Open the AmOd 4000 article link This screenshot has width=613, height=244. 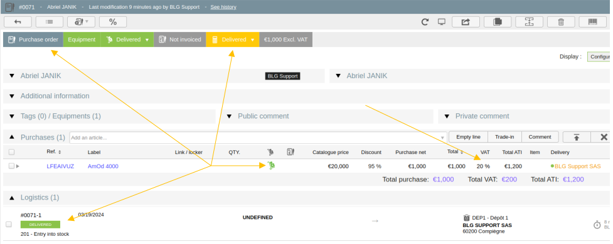(x=103, y=166)
